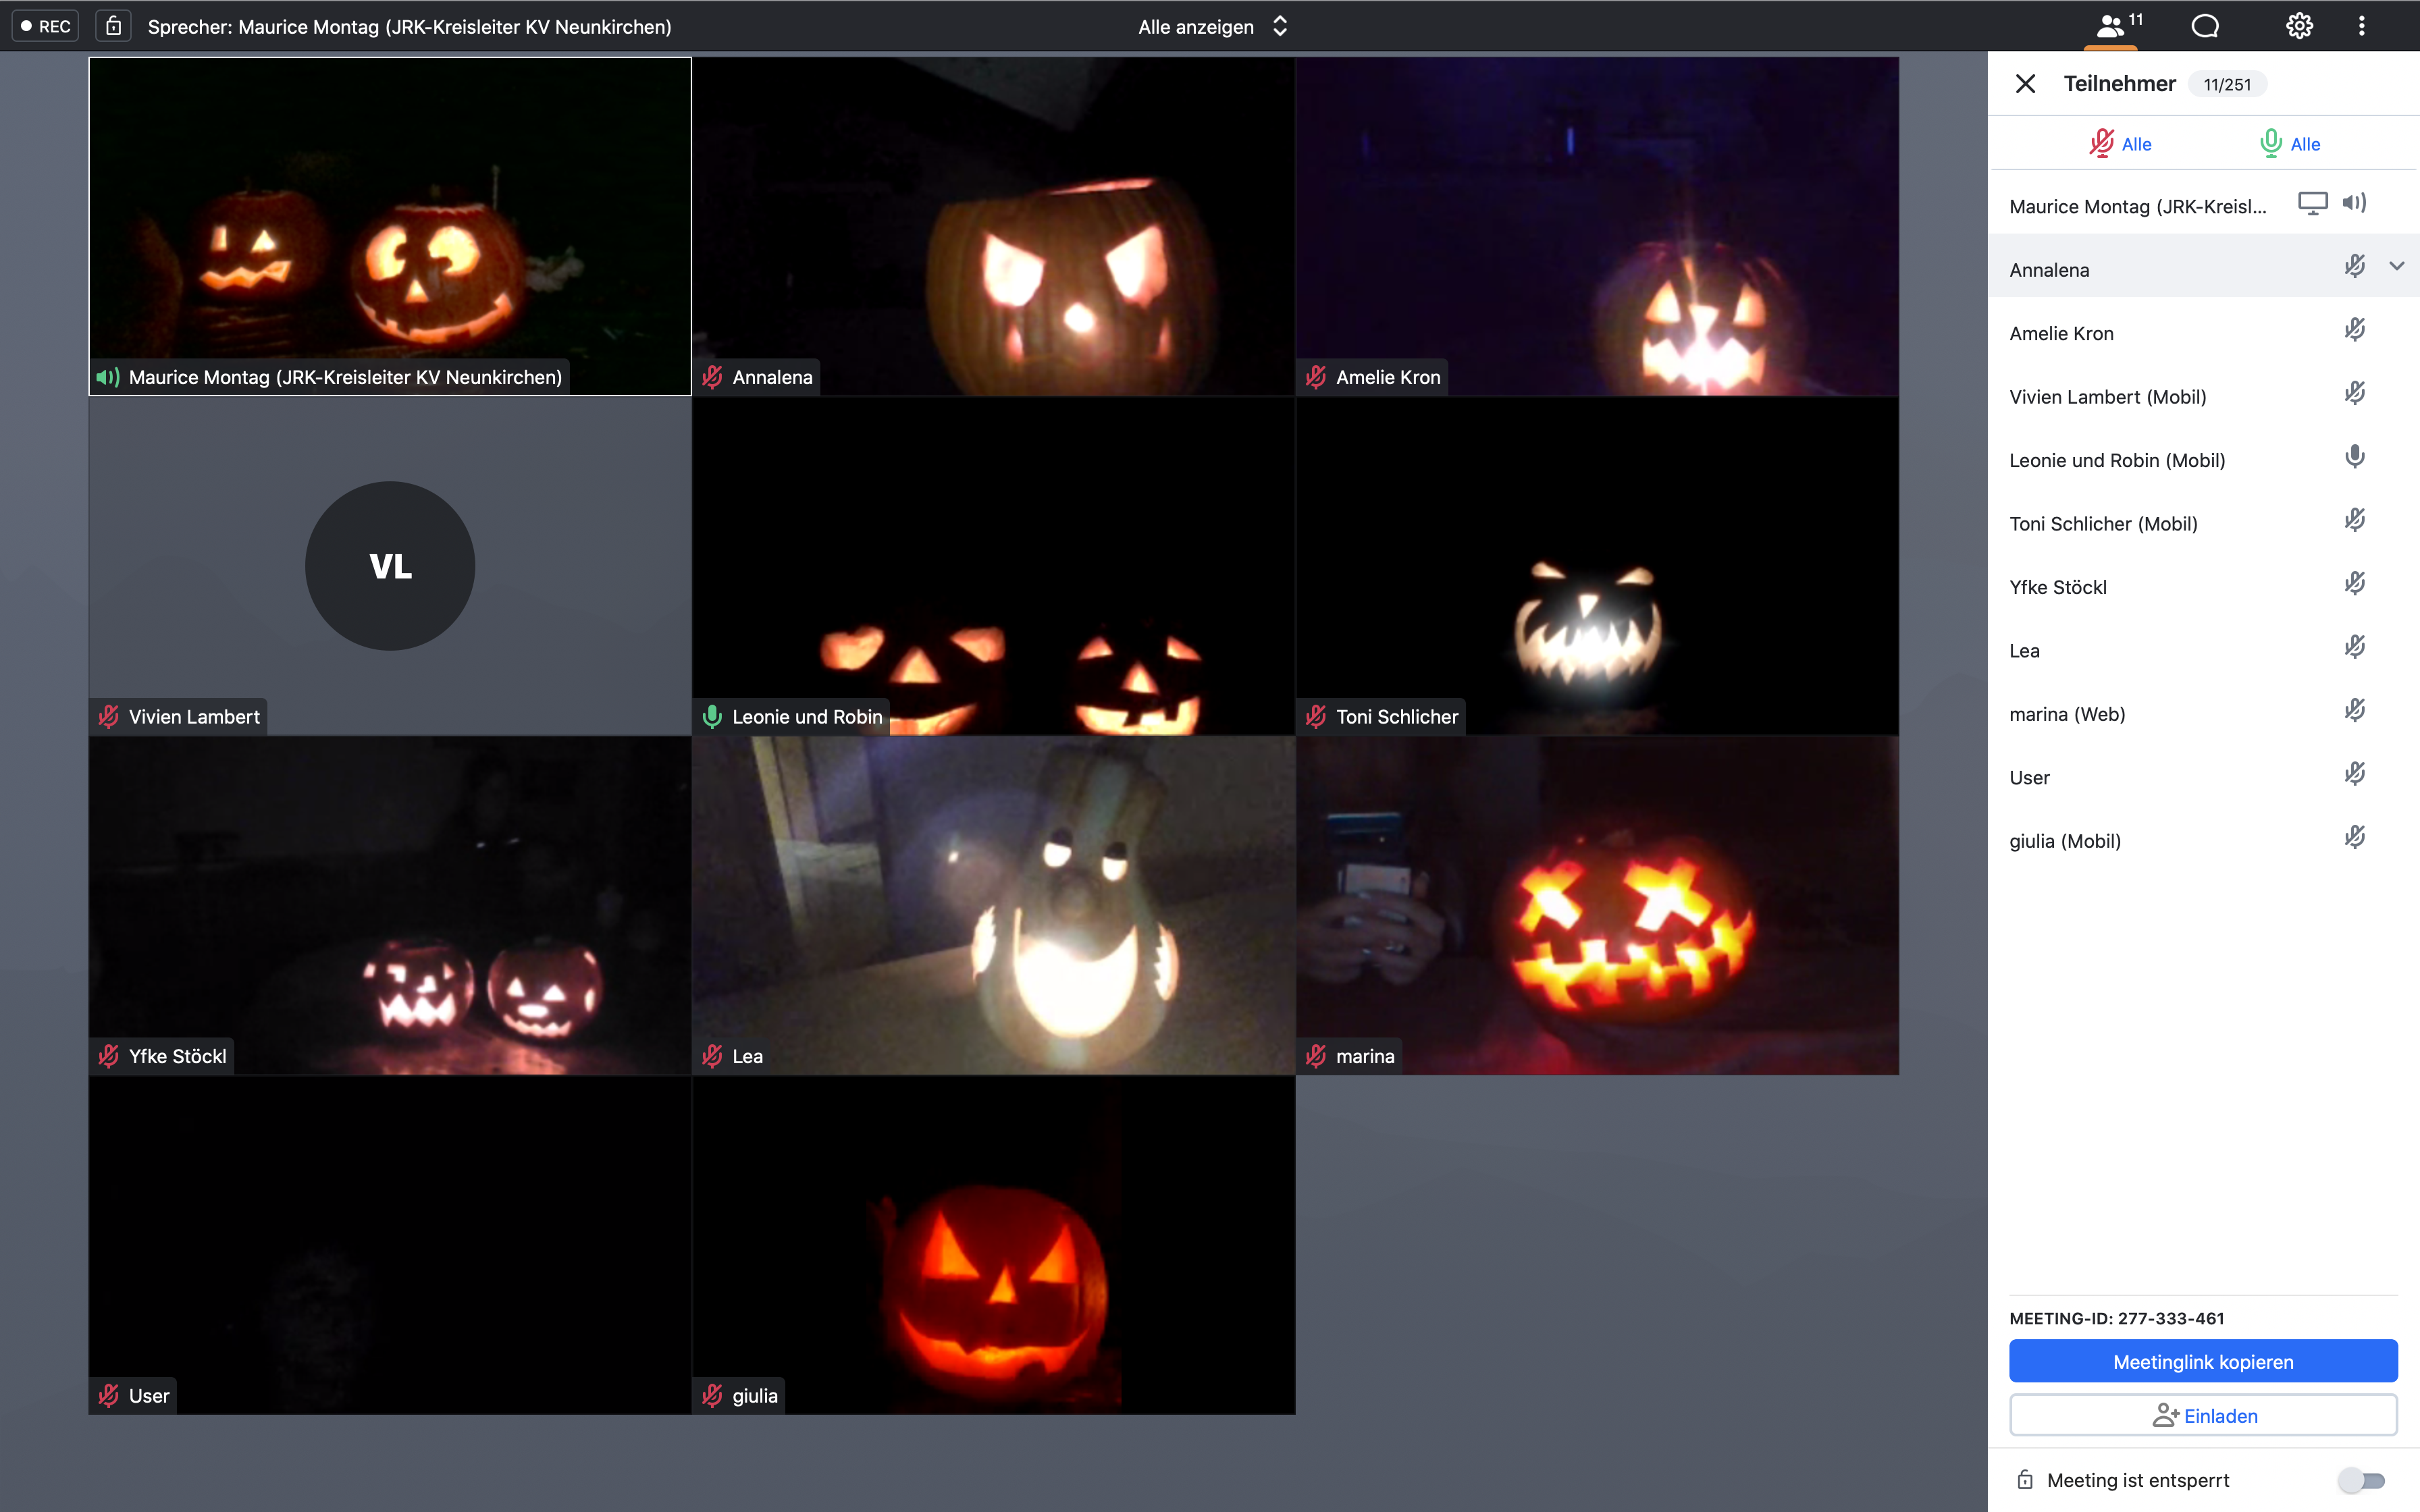
Task: Toggle Yfke Stöckl's microphone in list
Action: (x=2355, y=583)
